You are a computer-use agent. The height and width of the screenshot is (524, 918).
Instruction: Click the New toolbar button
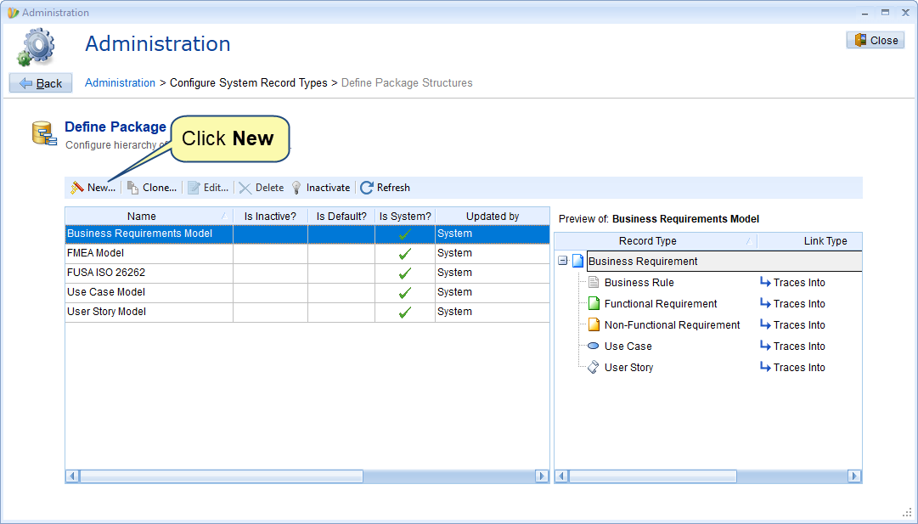[x=93, y=188]
